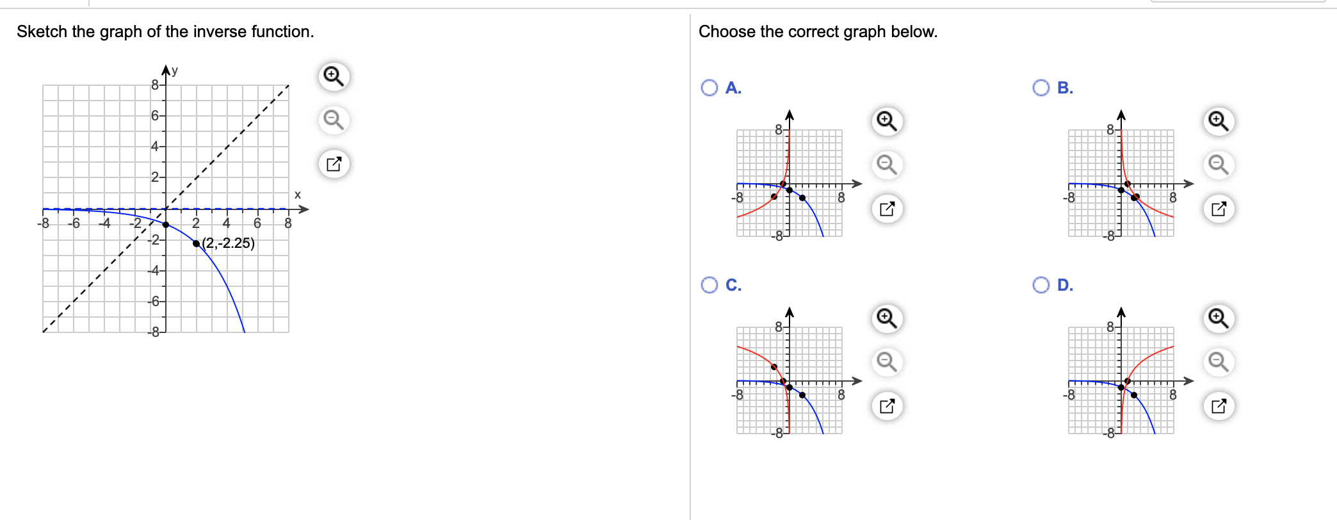Zoom out on the main function graph
The height and width of the screenshot is (520, 1337).
pyautogui.click(x=334, y=120)
